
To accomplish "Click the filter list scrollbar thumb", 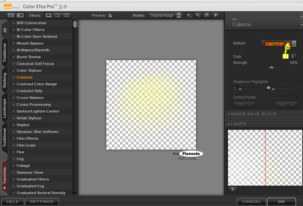I will pos(75,24).
